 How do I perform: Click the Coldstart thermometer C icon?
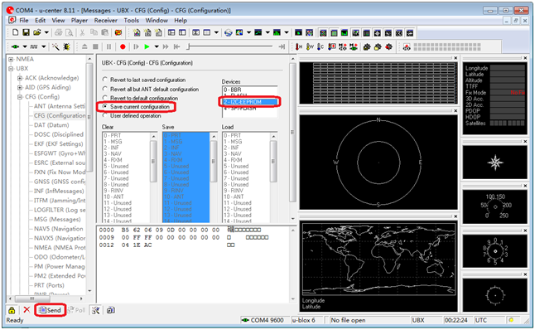[321, 46]
